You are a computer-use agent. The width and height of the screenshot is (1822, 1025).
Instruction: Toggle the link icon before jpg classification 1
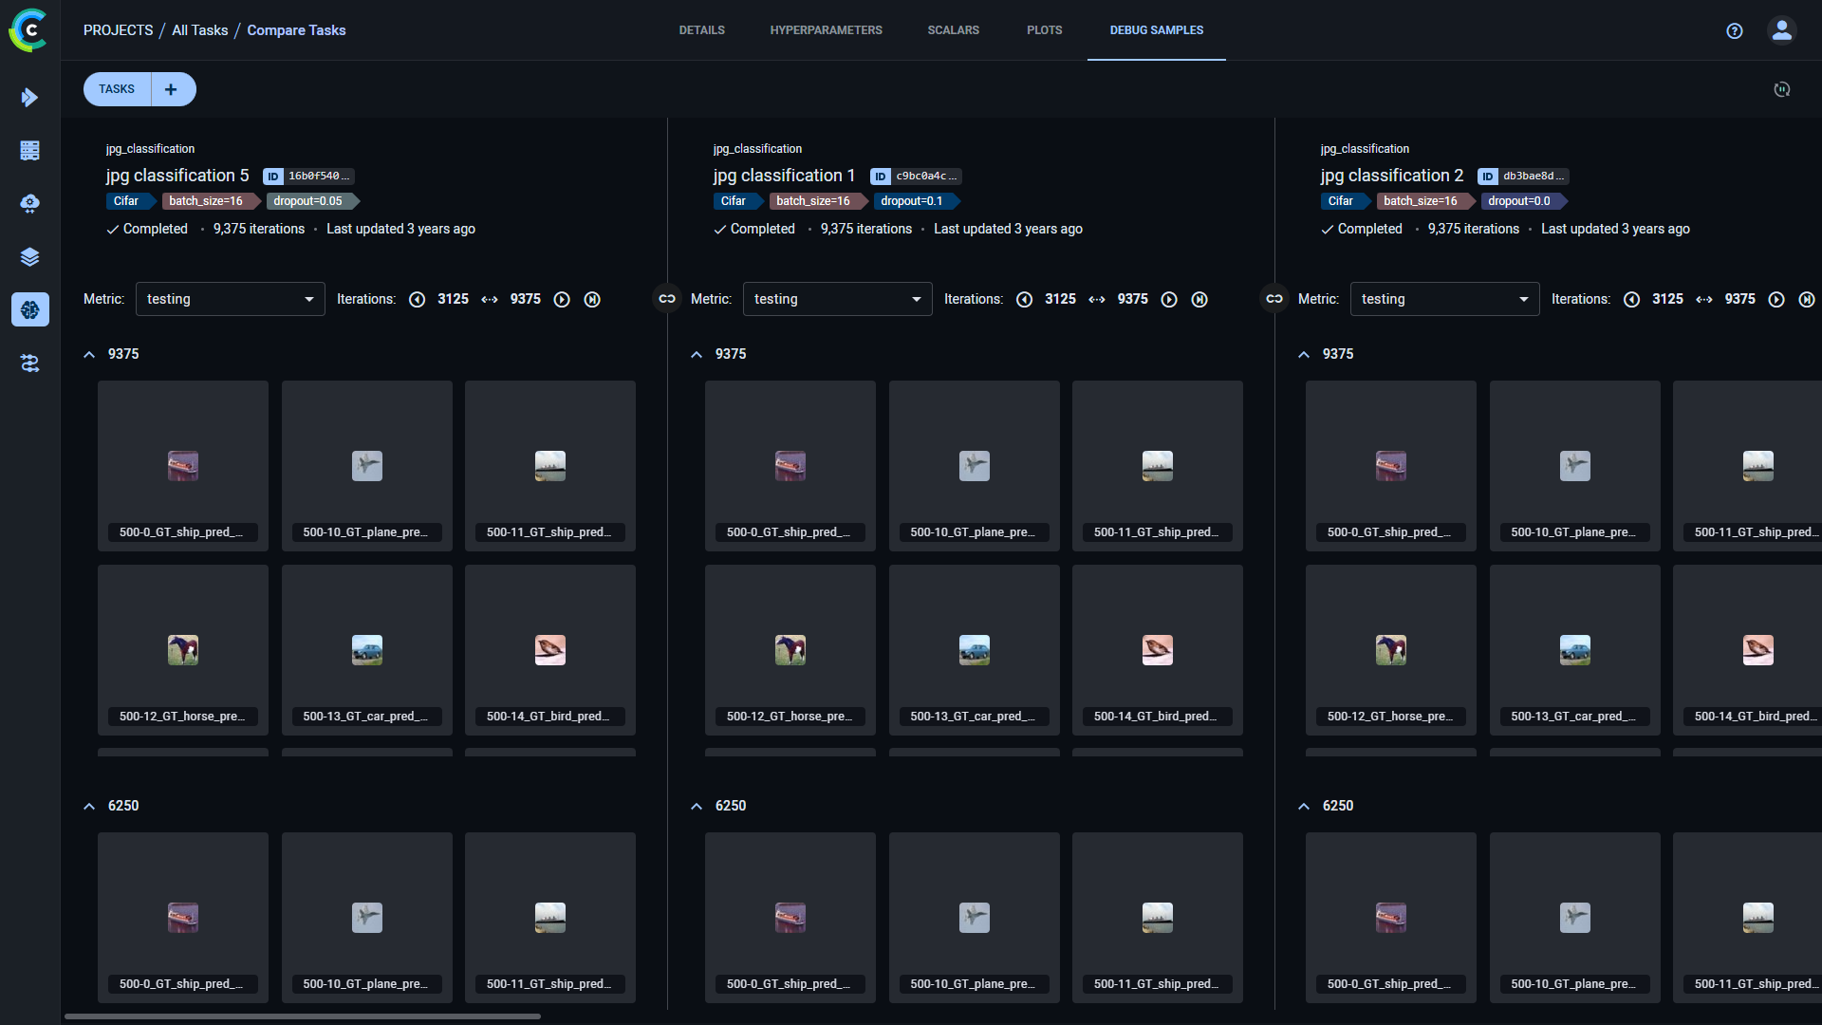(667, 299)
